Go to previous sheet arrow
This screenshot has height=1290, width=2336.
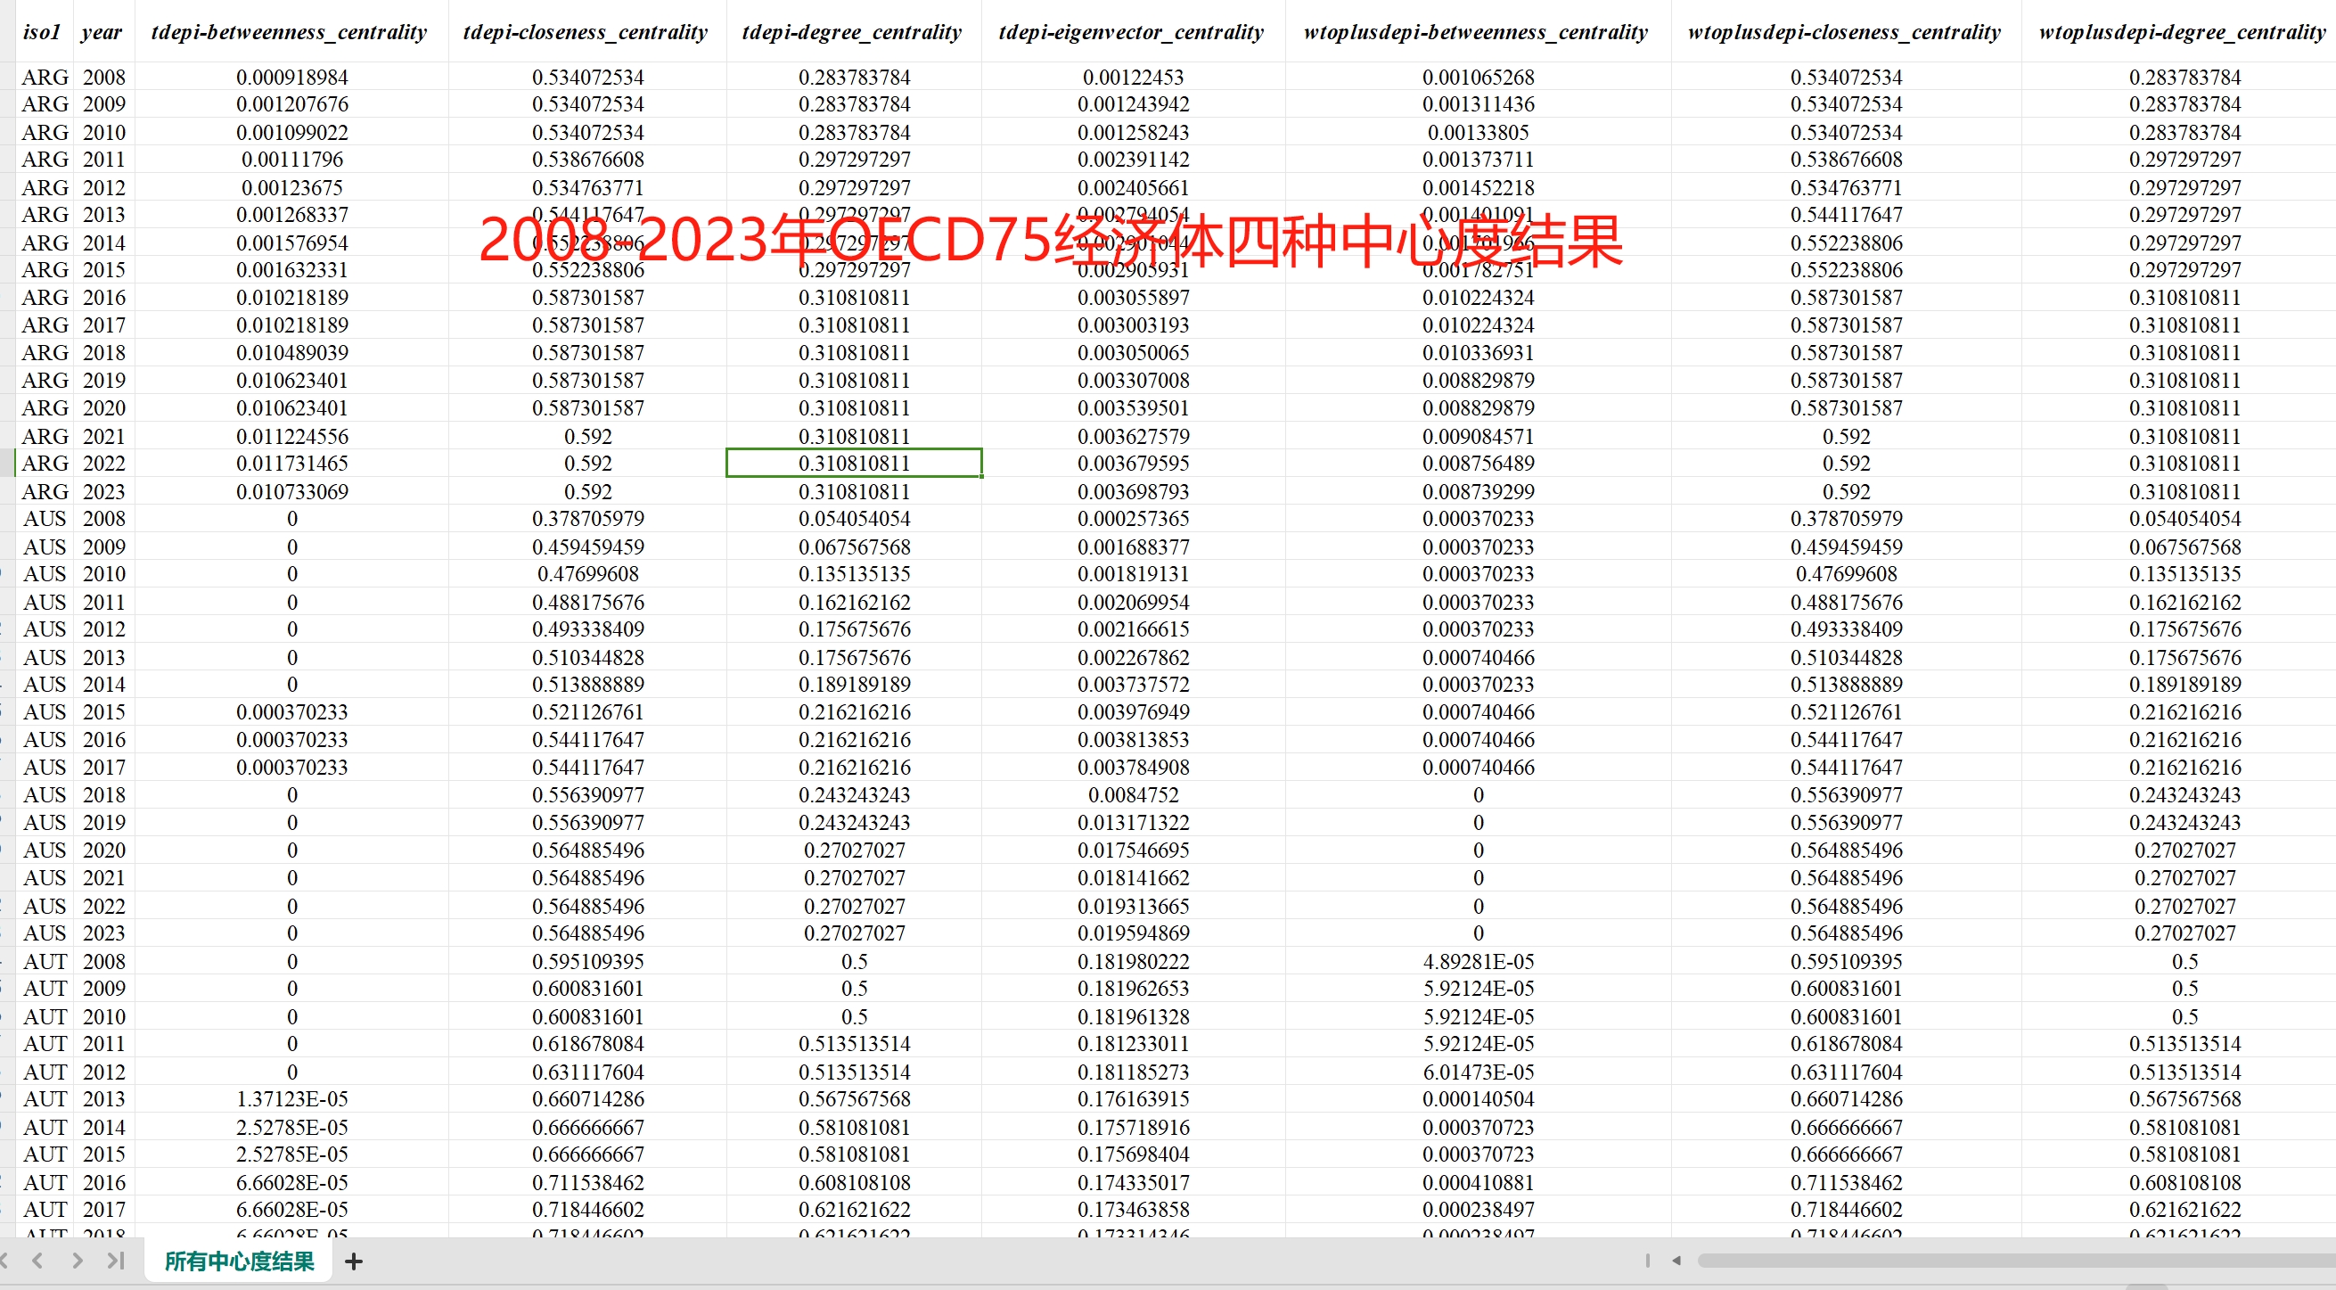point(37,1261)
